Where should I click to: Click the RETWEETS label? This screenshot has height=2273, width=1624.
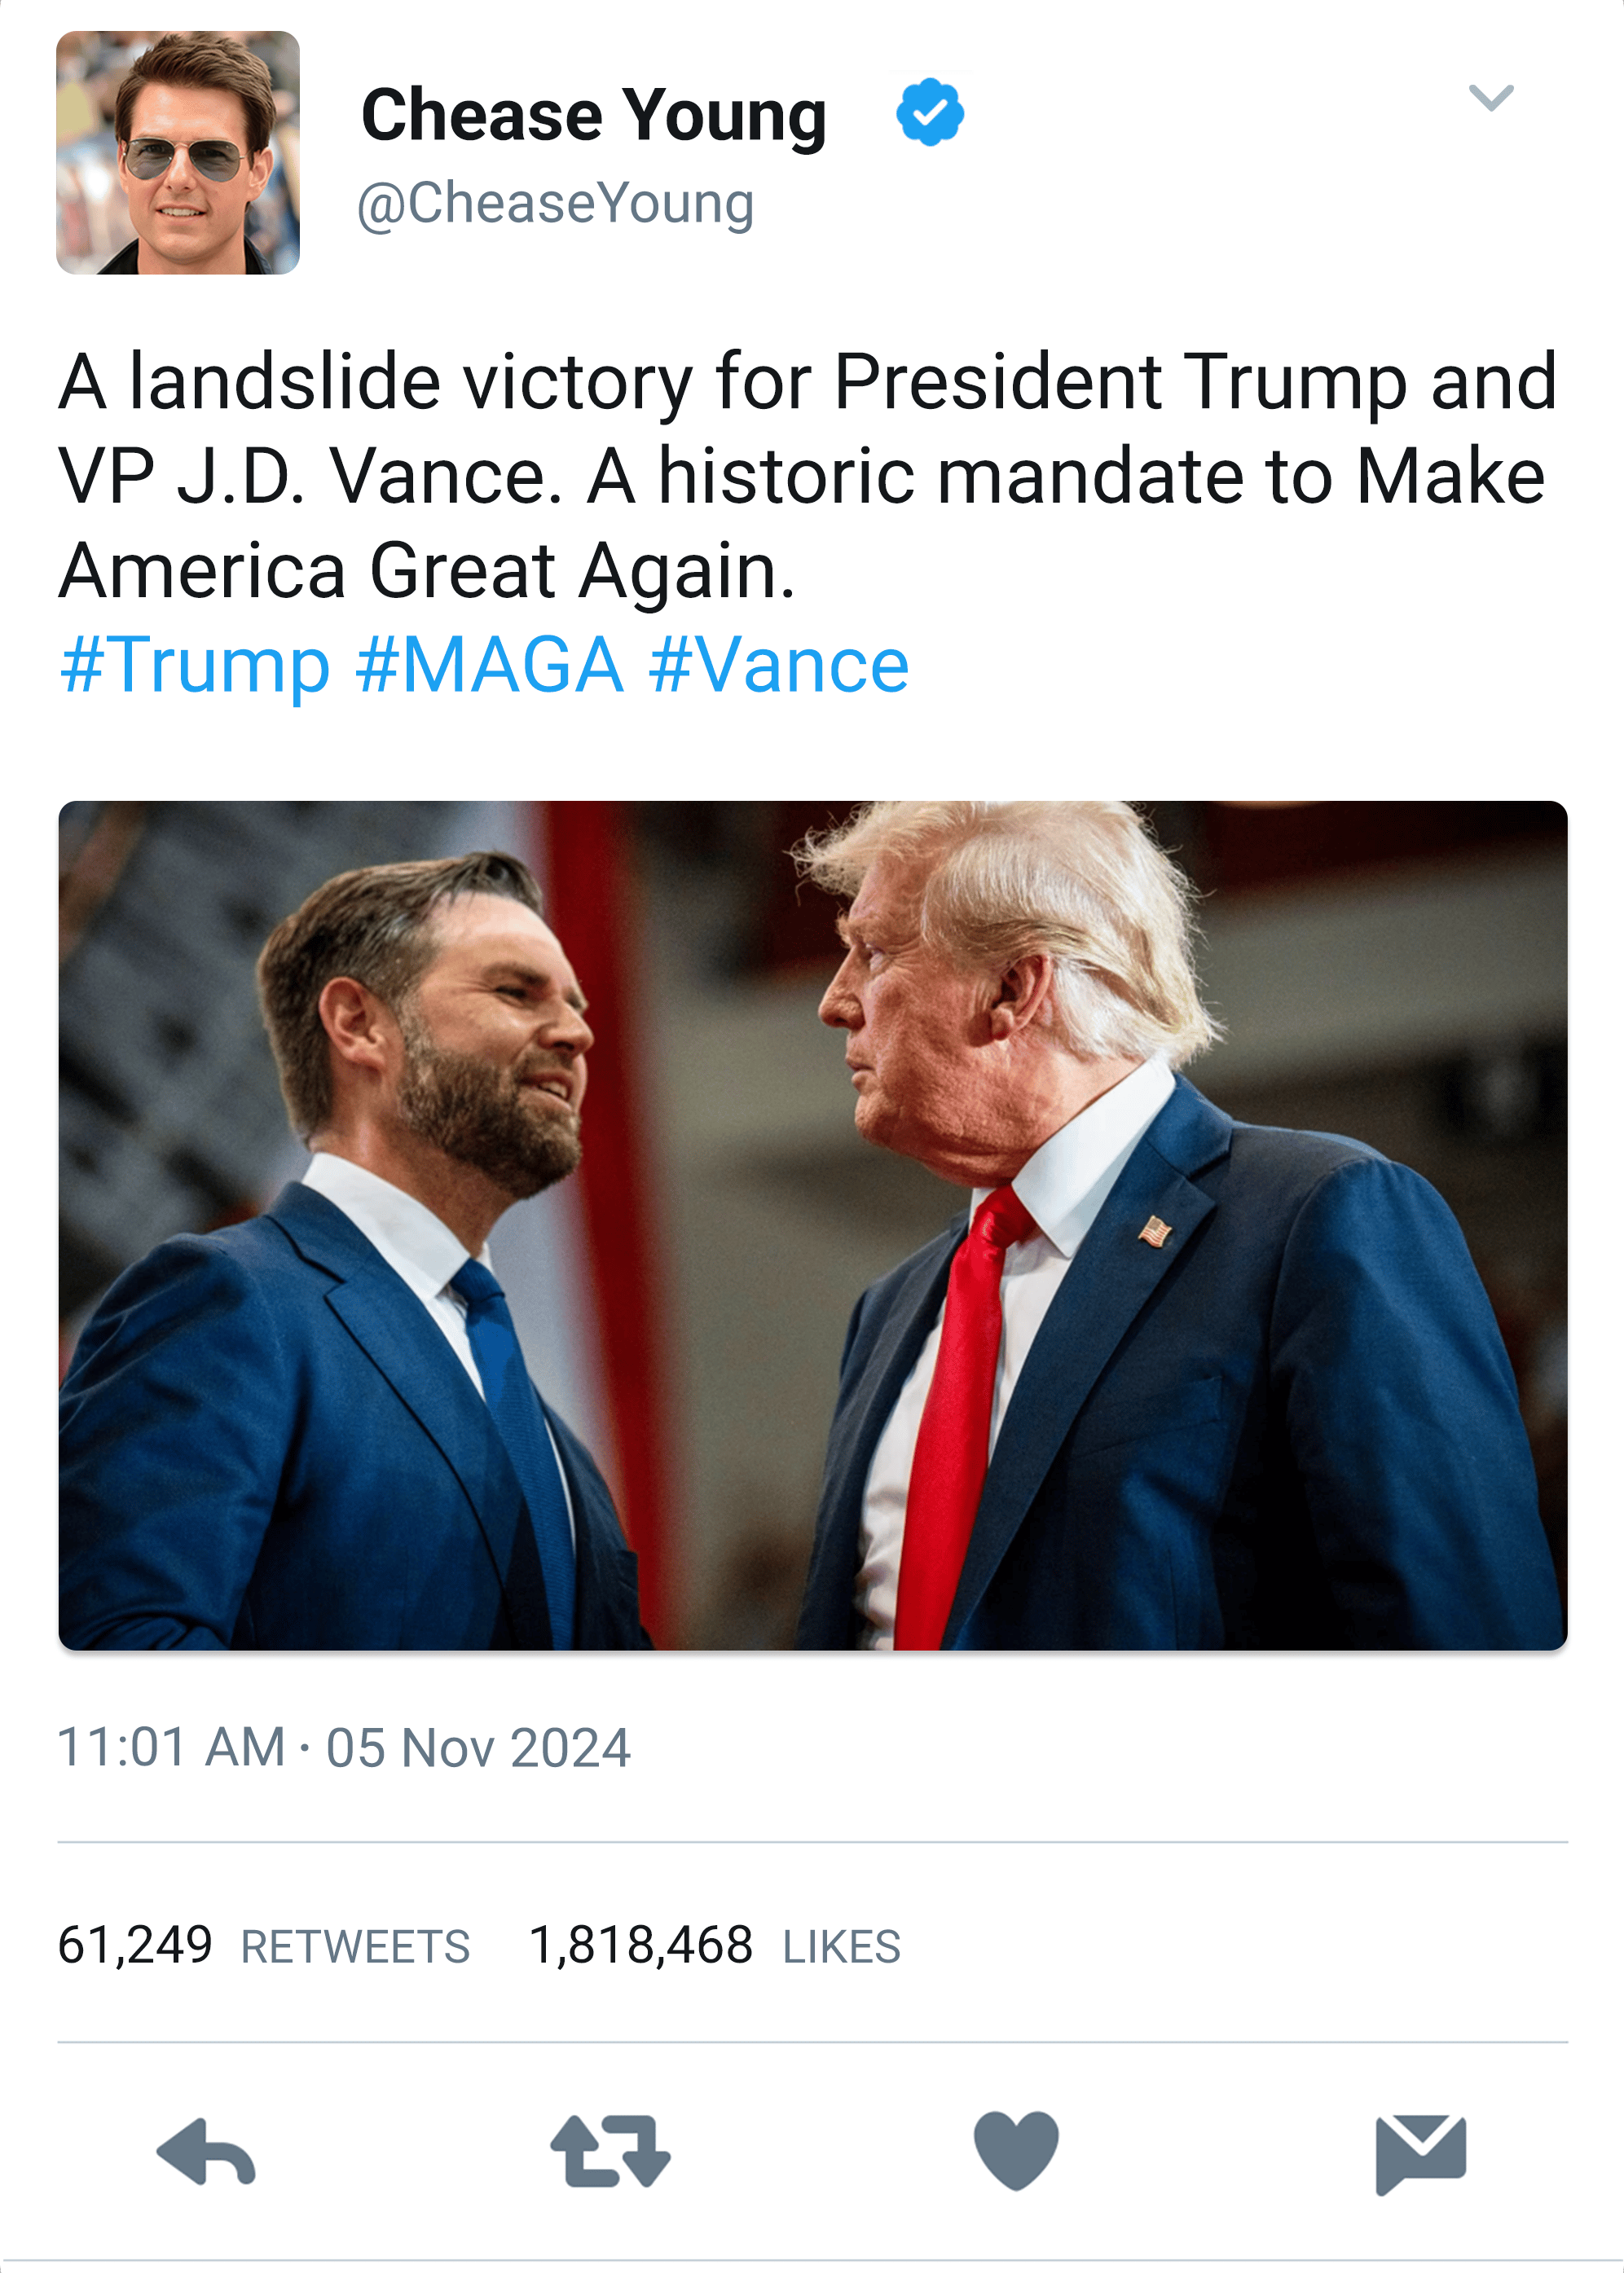click(355, 1947)
